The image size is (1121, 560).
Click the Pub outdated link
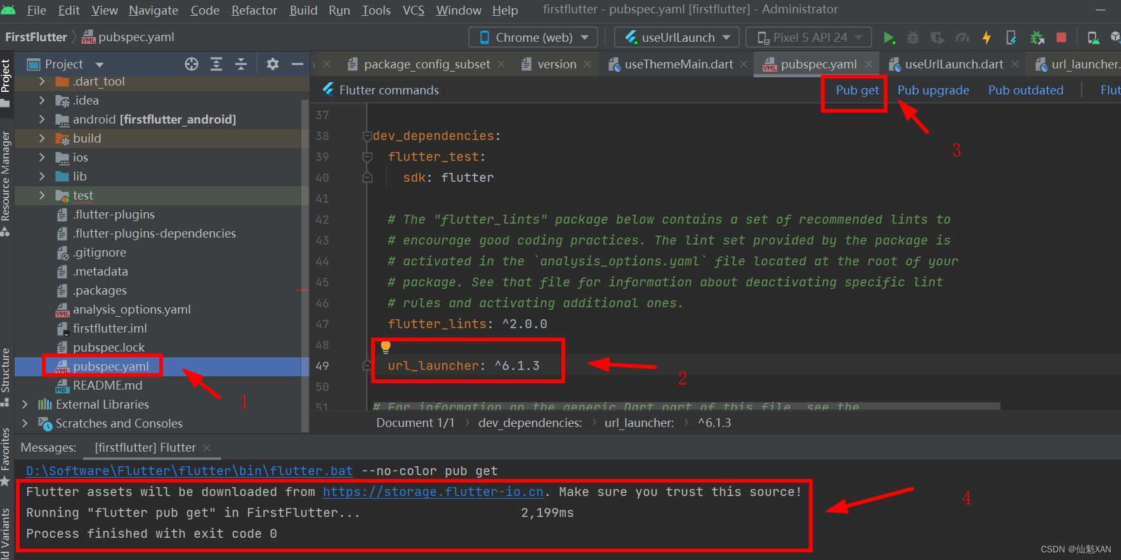[1026, 90]
